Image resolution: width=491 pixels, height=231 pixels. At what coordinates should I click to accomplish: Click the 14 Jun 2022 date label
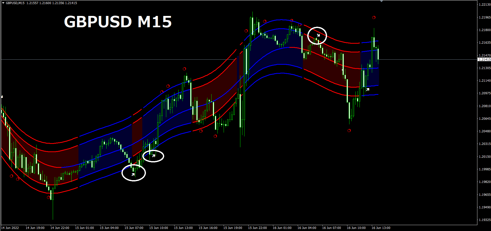point(10,228)
